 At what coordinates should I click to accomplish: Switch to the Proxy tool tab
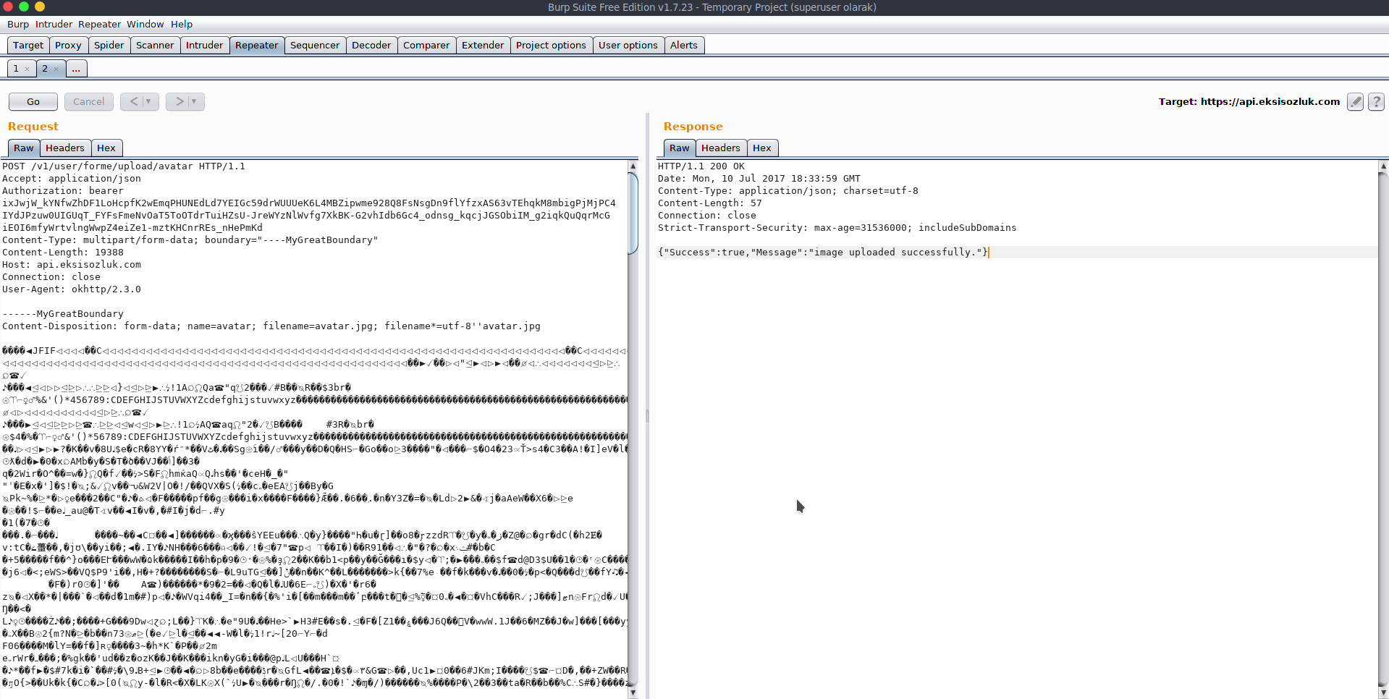pyautogui.click(x=68, y=45)
